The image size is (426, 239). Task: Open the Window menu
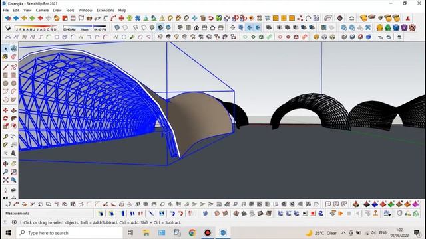[85, 11]
